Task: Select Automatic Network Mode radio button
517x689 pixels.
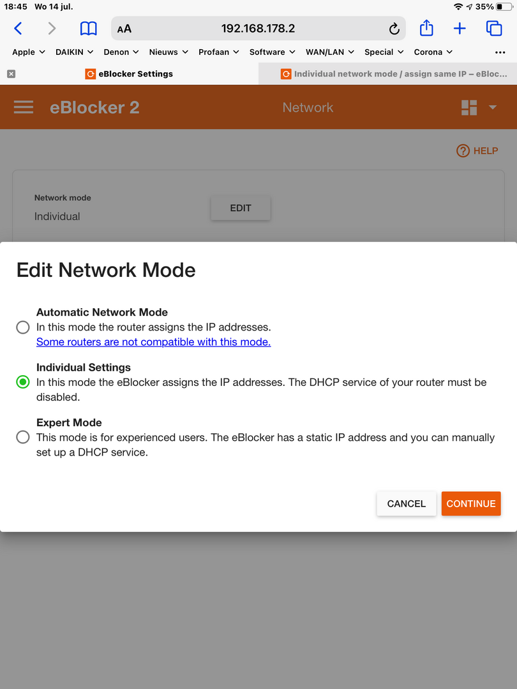Action: (x=23, y=327)
